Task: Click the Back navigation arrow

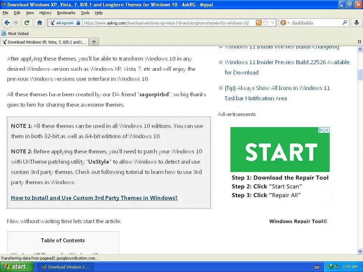Action: 7,23
